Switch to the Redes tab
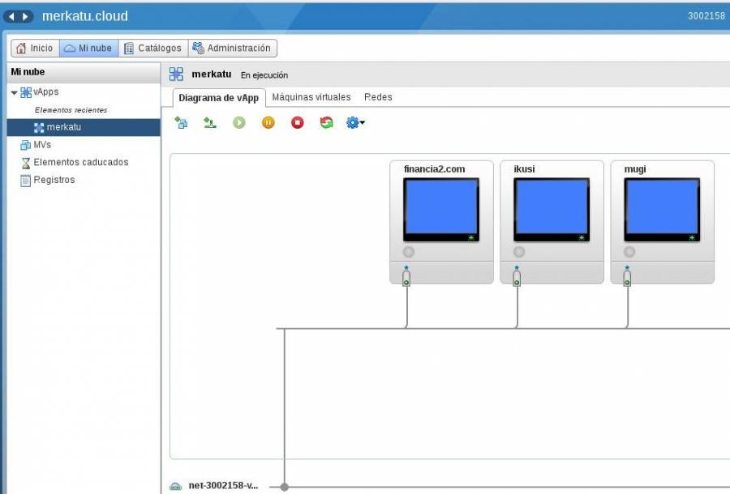730x494 pixels. click(378, 97)
